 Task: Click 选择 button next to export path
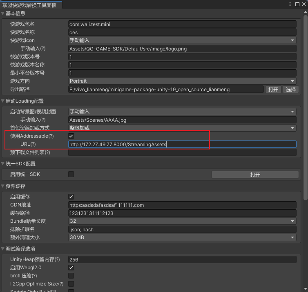290,90
